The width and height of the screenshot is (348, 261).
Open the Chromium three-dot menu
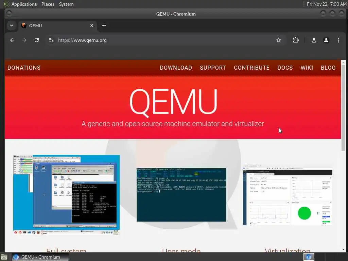[x=338, y=40]
